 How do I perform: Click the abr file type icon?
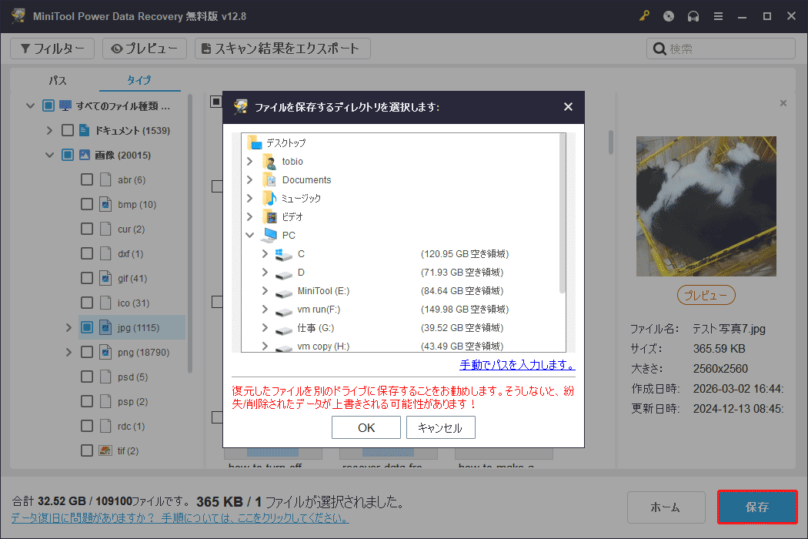pyautogui.click(x=105, y=179)
